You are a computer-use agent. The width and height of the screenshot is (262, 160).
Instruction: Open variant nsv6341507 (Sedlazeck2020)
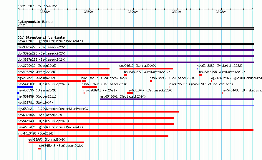[x=41, y=115]
